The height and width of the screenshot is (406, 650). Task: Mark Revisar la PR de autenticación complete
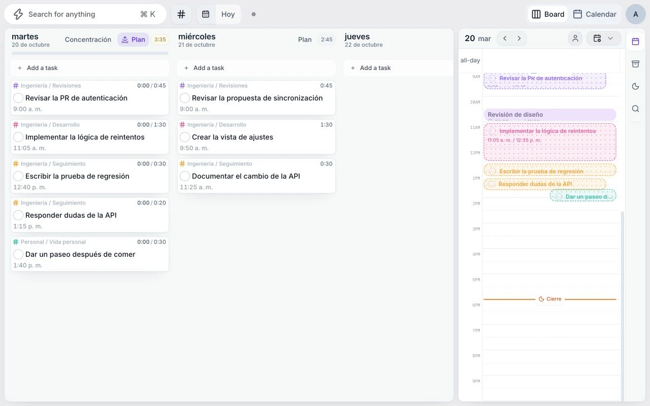point(18,98)
